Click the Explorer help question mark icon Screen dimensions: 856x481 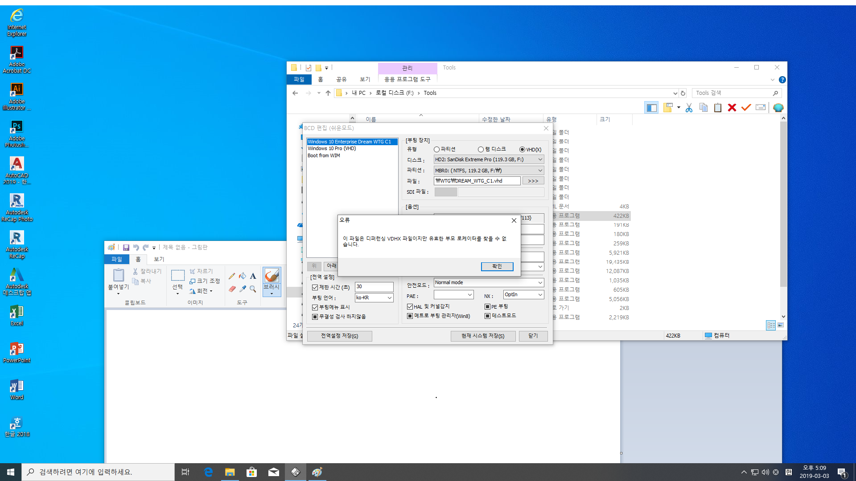coord(782,80)
